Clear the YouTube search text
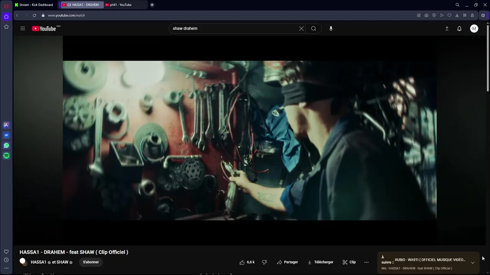This screenshot has height=275, width=490. click(x=301, y=28)
